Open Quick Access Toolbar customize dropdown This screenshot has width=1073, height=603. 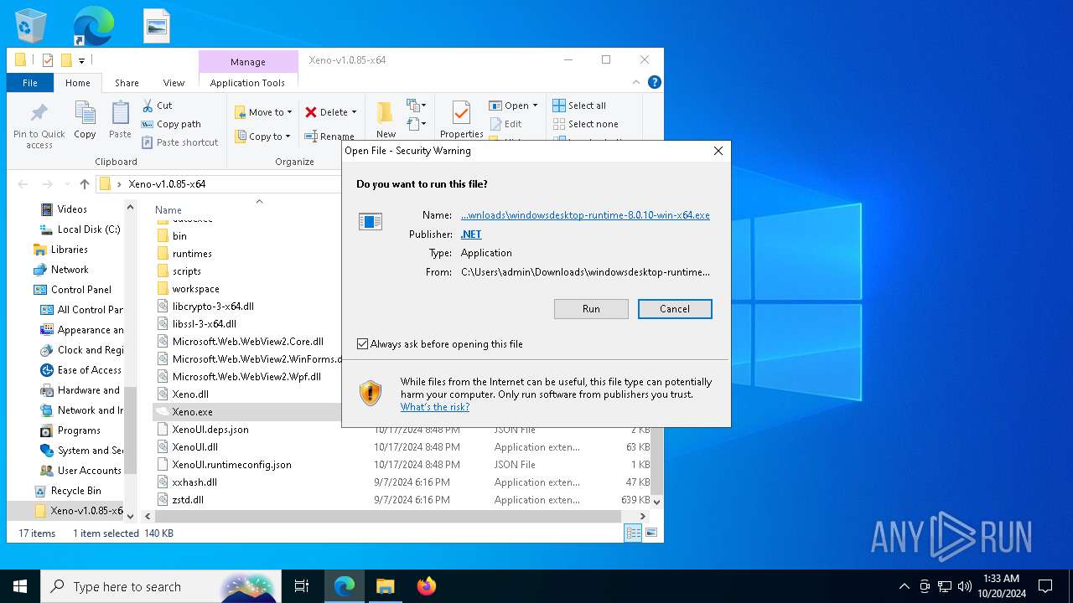click(81, 60)
